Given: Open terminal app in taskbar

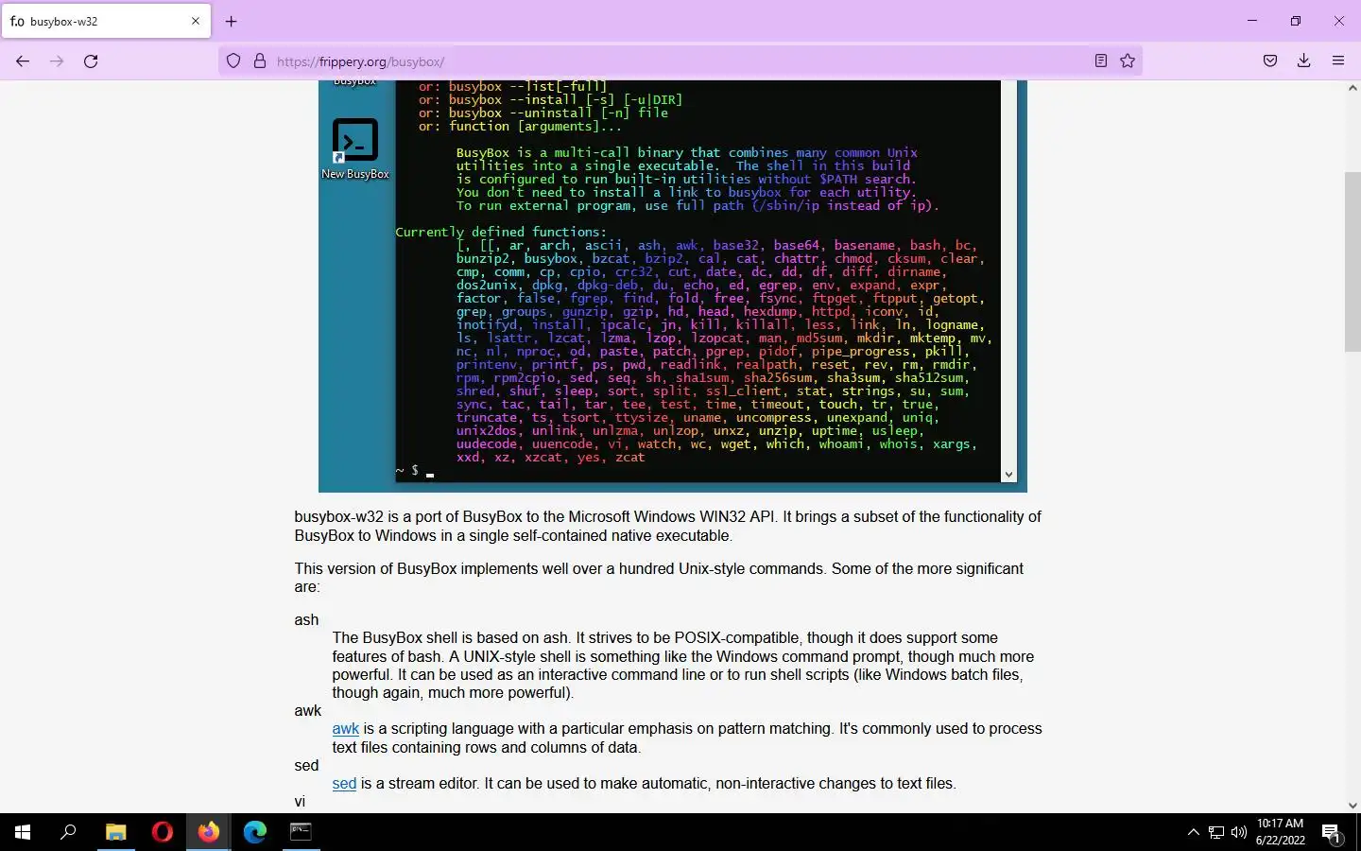Looking at the screenshot, I should [x=301, y=832].
